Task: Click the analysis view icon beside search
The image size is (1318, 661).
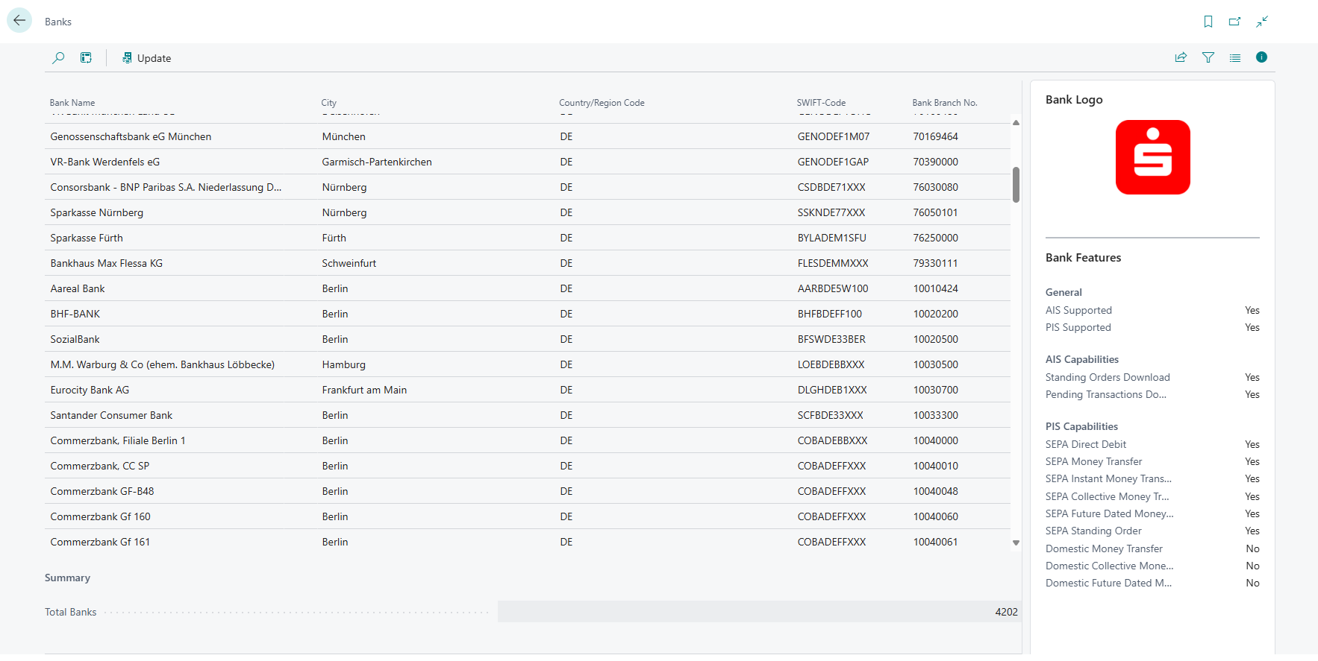Action: tap(87, 57)
